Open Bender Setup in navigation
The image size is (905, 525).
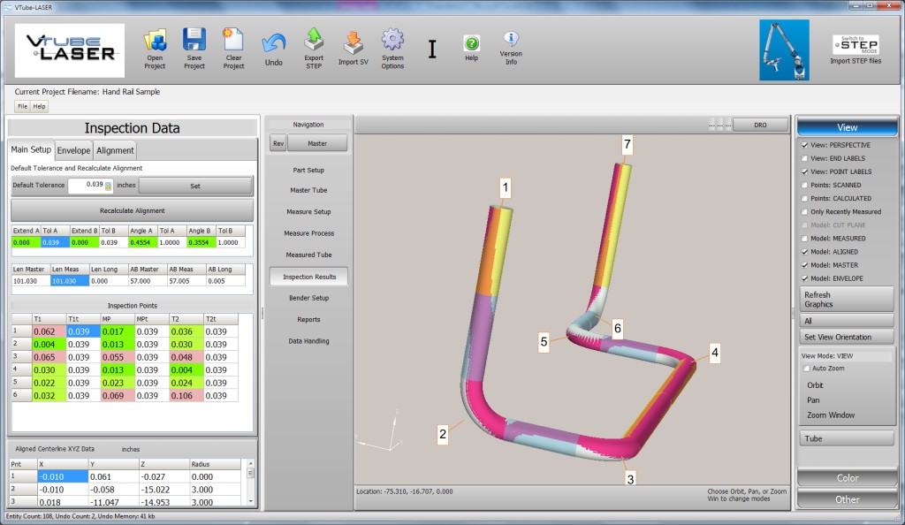click(308, 298)
